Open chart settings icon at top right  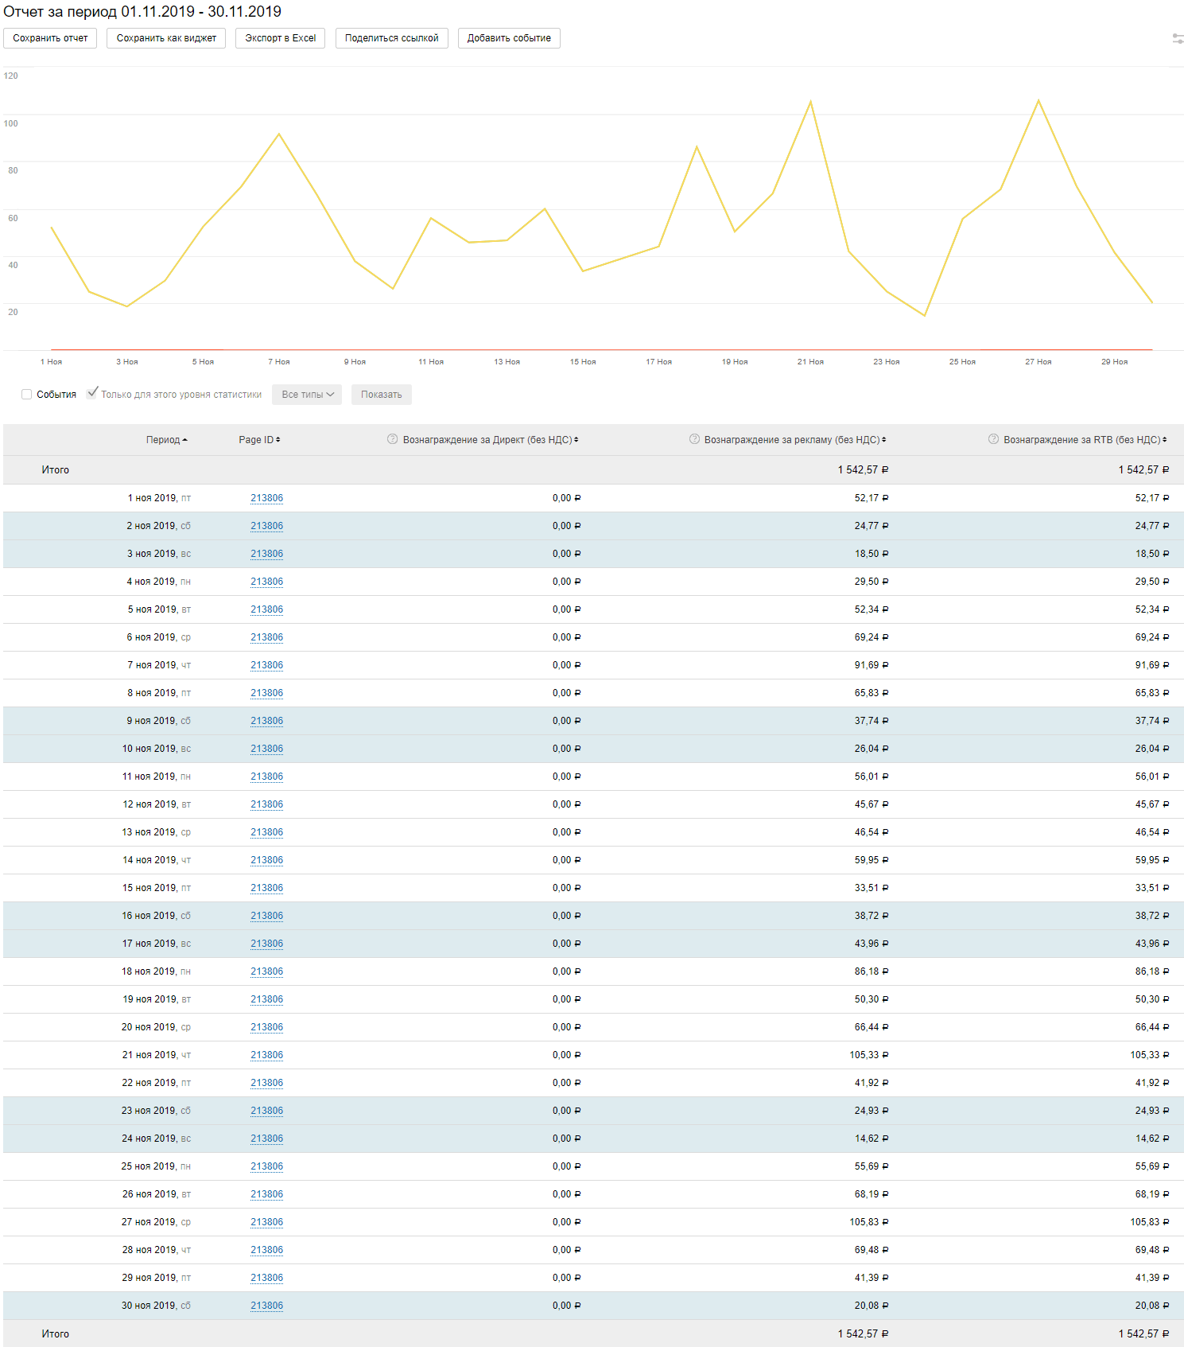1178,38
